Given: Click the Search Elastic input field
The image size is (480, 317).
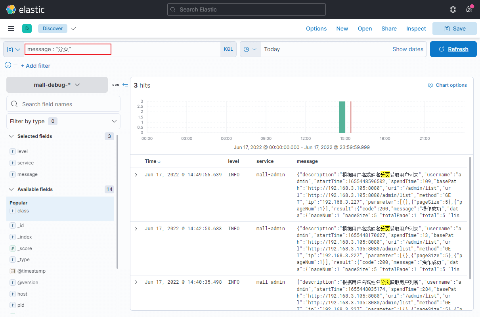Looking at the screenshot, I should click(x=247, y=10).
